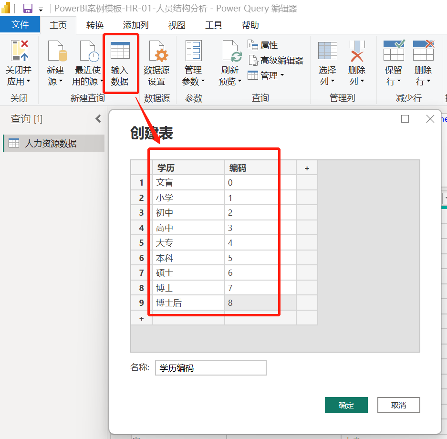Image resolution: width=447 pixels, height=439 pixels.
Task: Select the 学历 column header
Action: point(189,167)
